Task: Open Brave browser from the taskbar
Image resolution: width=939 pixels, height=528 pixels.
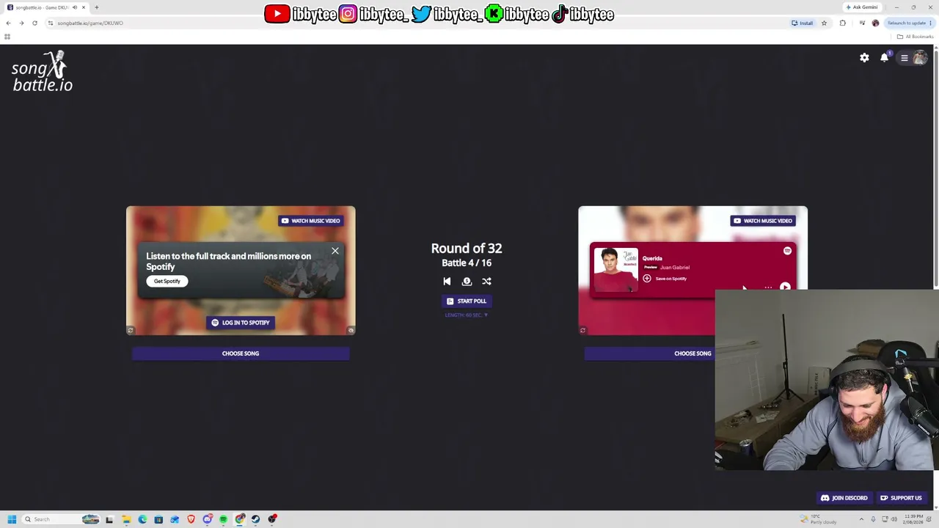Action: point(191,519)
